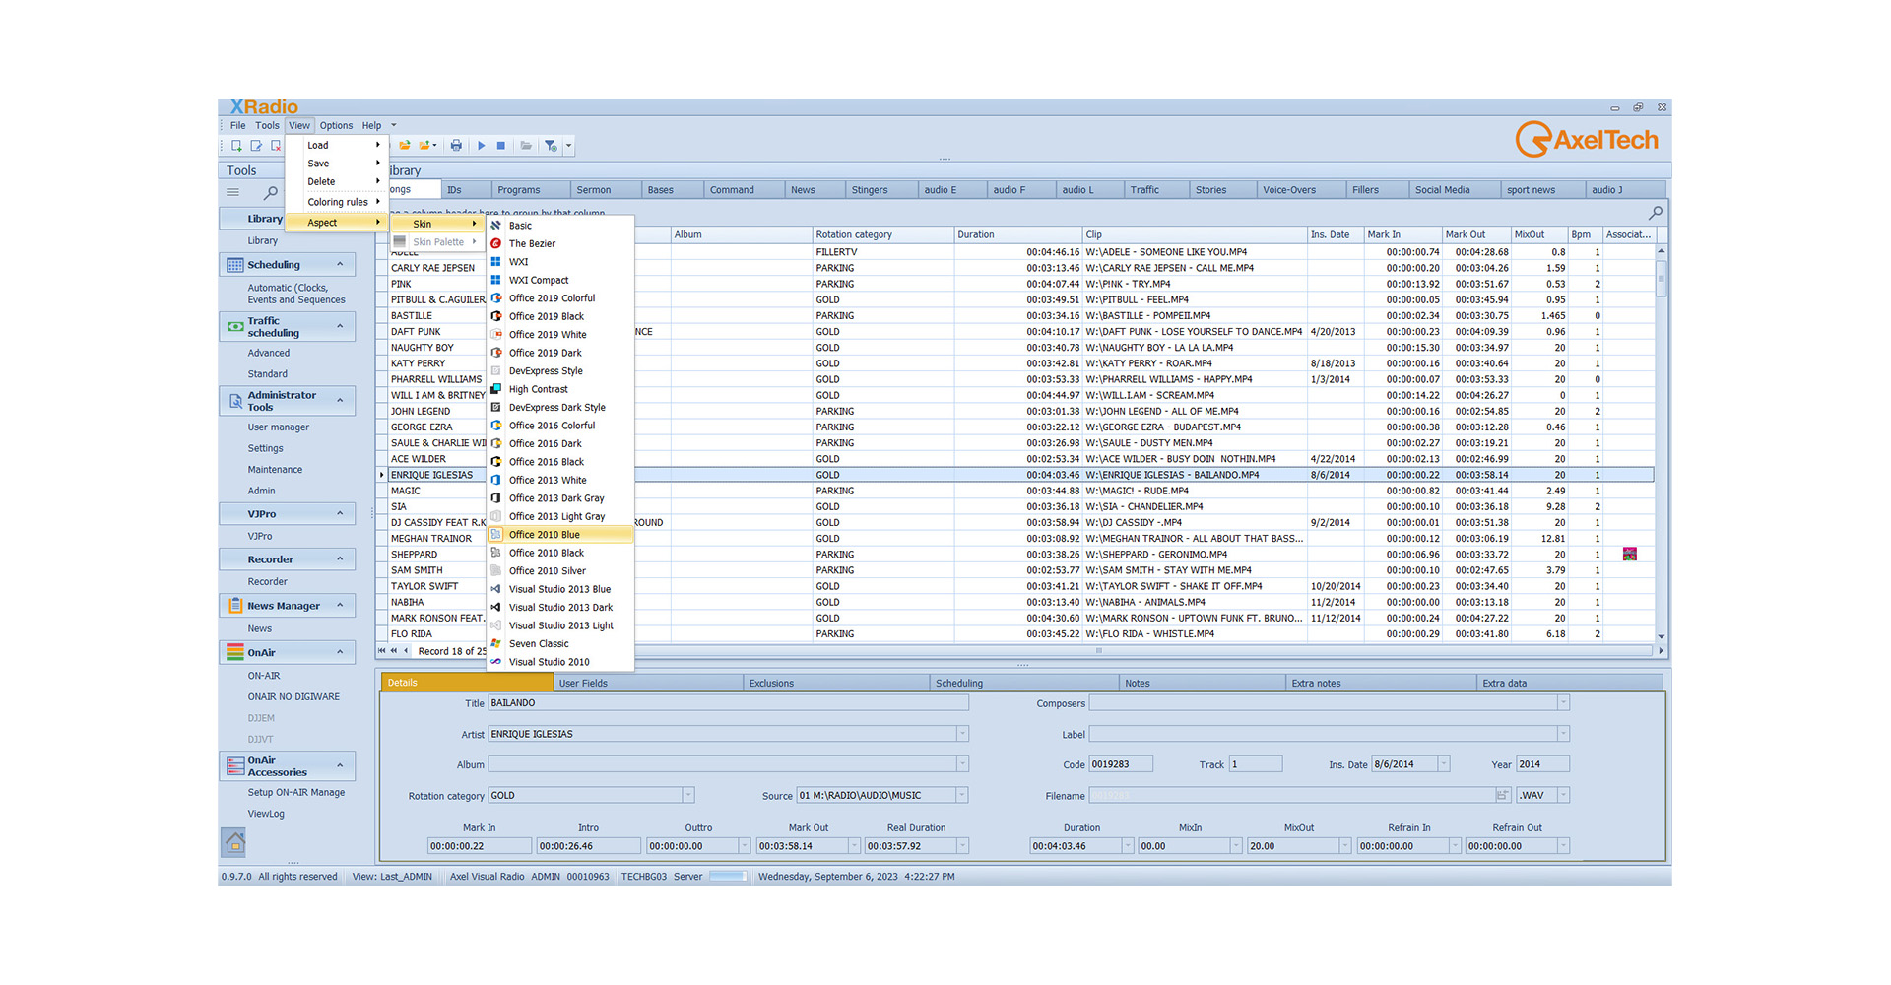Click the new record toolbar icon
1891x985 pixels.
[236, 146]
